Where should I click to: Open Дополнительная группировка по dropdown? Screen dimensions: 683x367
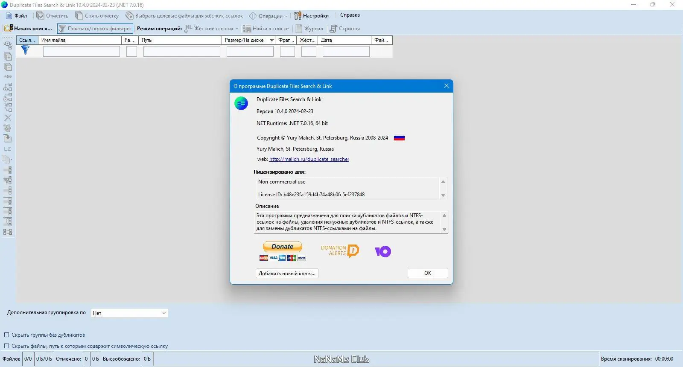[129, 313]
